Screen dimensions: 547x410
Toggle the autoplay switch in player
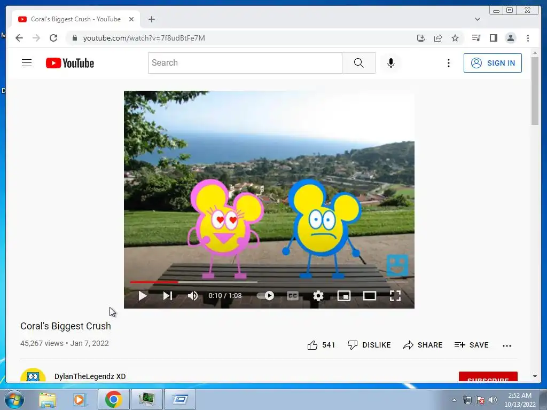click(x=265, y=296)
